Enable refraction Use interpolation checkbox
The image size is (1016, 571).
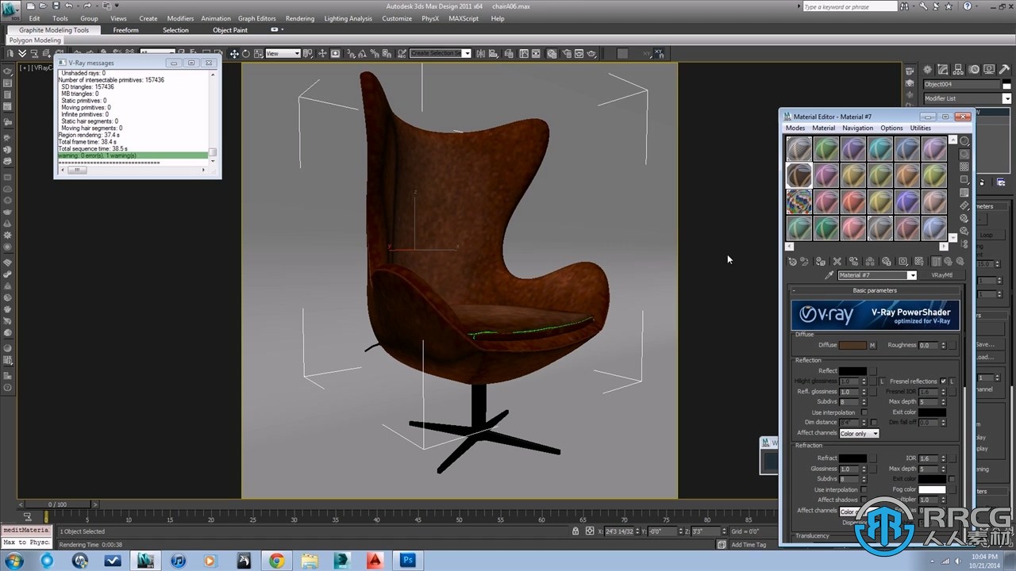pos(864,489)
